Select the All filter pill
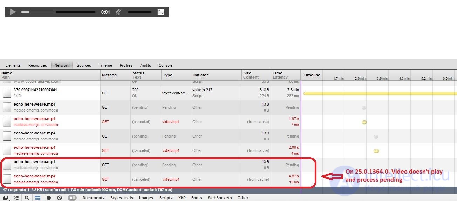This screenshot has height=201, width=457. click(x=72, y=198)
